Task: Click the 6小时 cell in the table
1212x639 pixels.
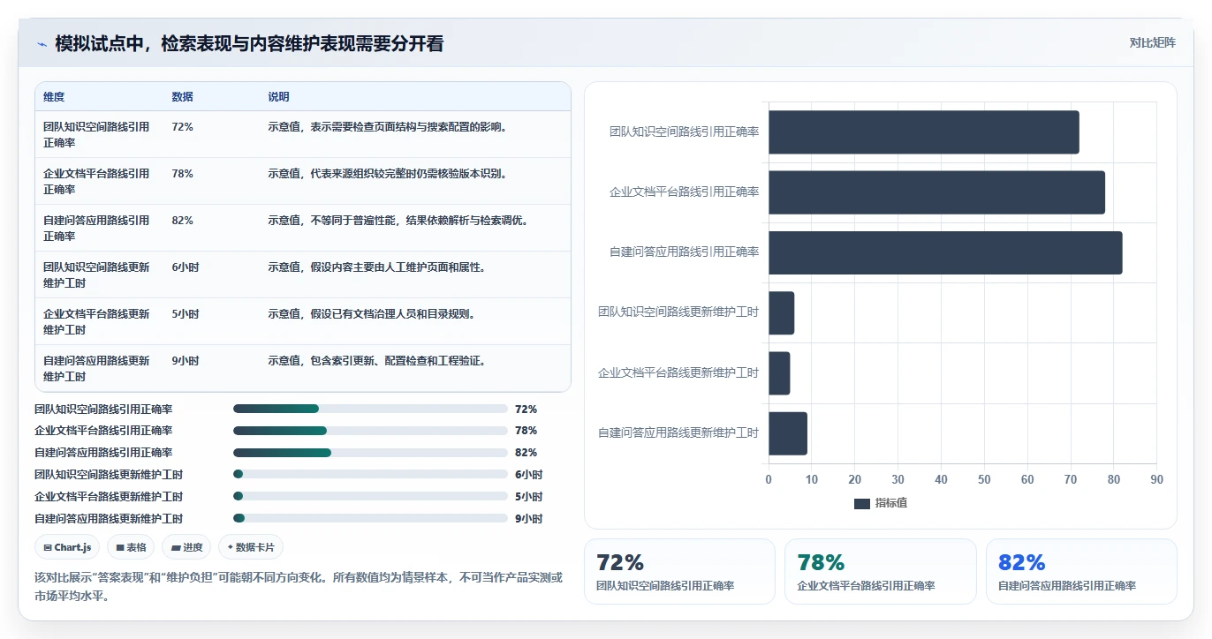Action: click(x=186, y=267)
